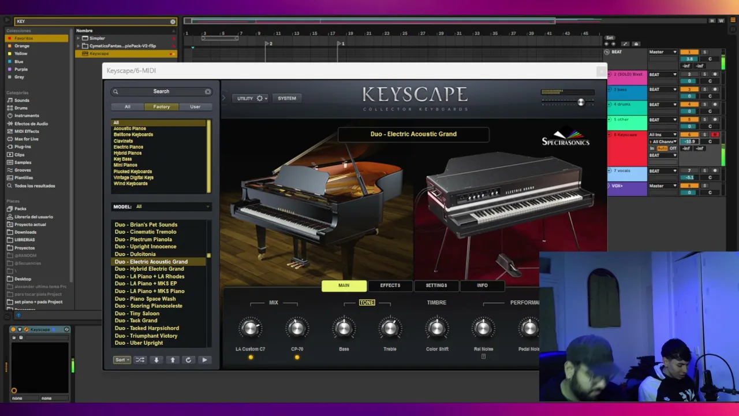
Task: Toggle the LA Custom C7 layer enable light
Action: coord(251,357)
